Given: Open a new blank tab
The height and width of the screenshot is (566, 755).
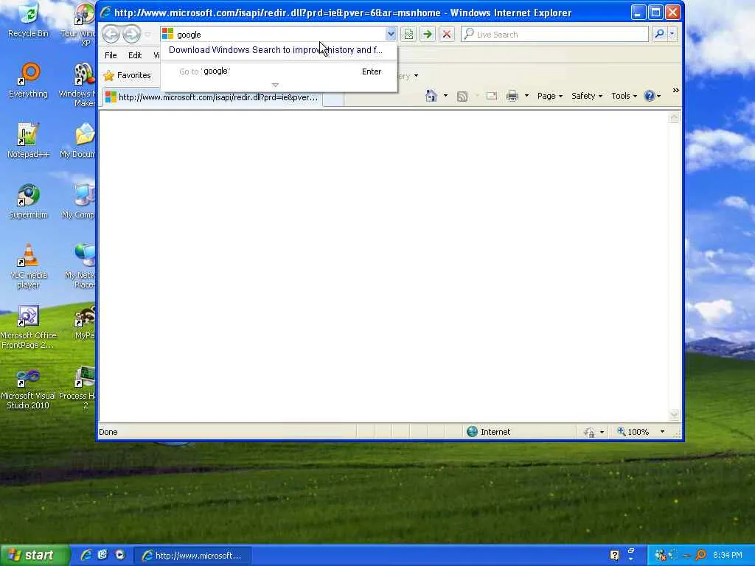Looking at the screenshot, I should [x=333, y=98].
